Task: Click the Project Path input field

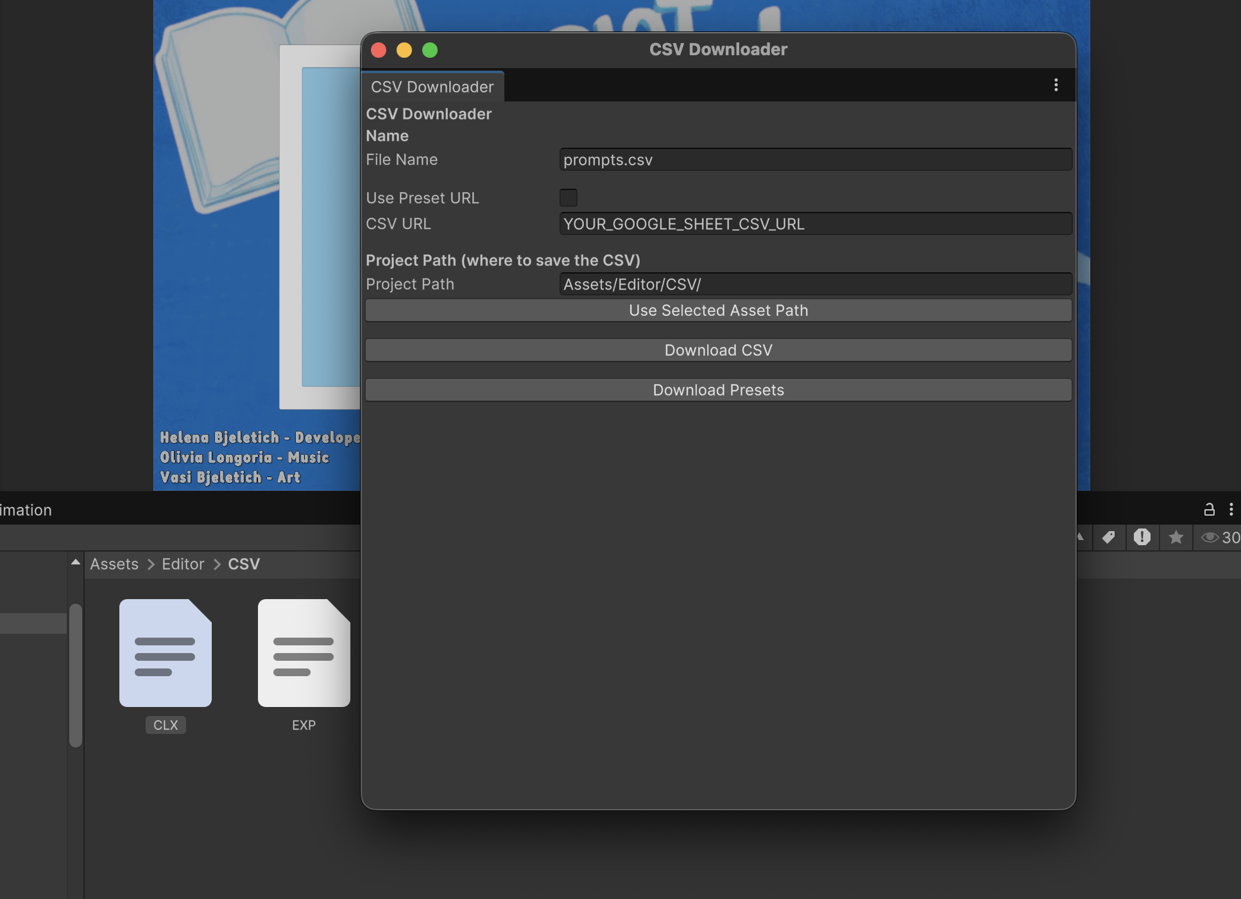Action: pyautogui.click(x=816, y=284)
